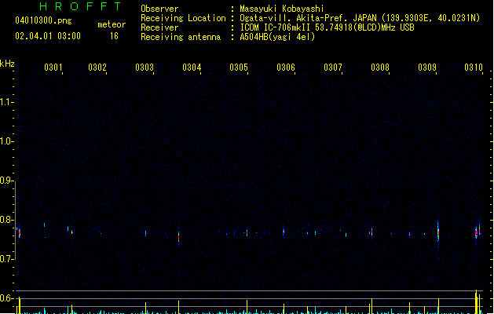The image size is (494, 314).
Task: Select the file name 04010300.png
Action: pos(43,20)
